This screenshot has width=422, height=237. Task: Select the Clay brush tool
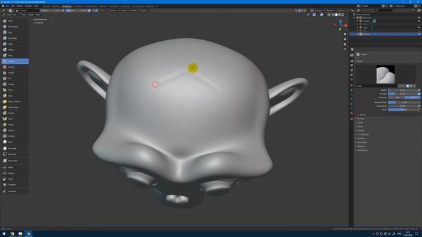coord(15,32)
